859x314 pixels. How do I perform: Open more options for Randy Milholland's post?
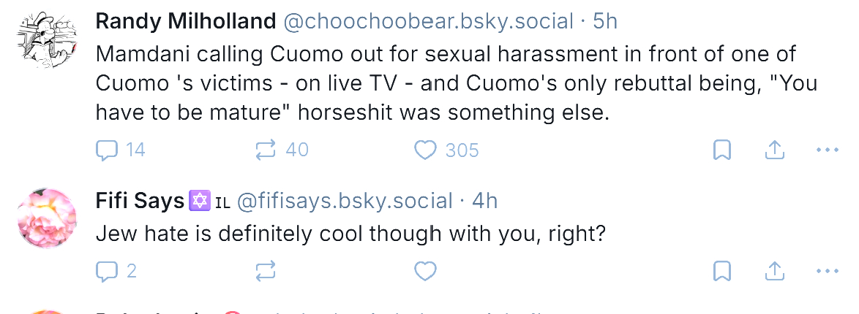point(827,150)
